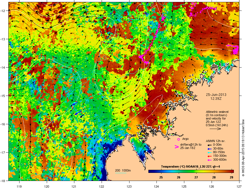Click the magenta 300-600m legend arrow
This screenshot has width=245, height=189.
pyautogui.click(x=209, y=160)
